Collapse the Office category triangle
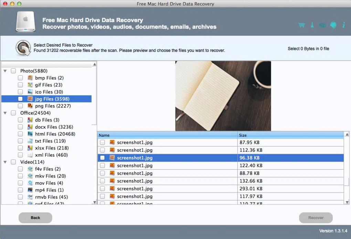351x239 pixels. pos(5,113)
